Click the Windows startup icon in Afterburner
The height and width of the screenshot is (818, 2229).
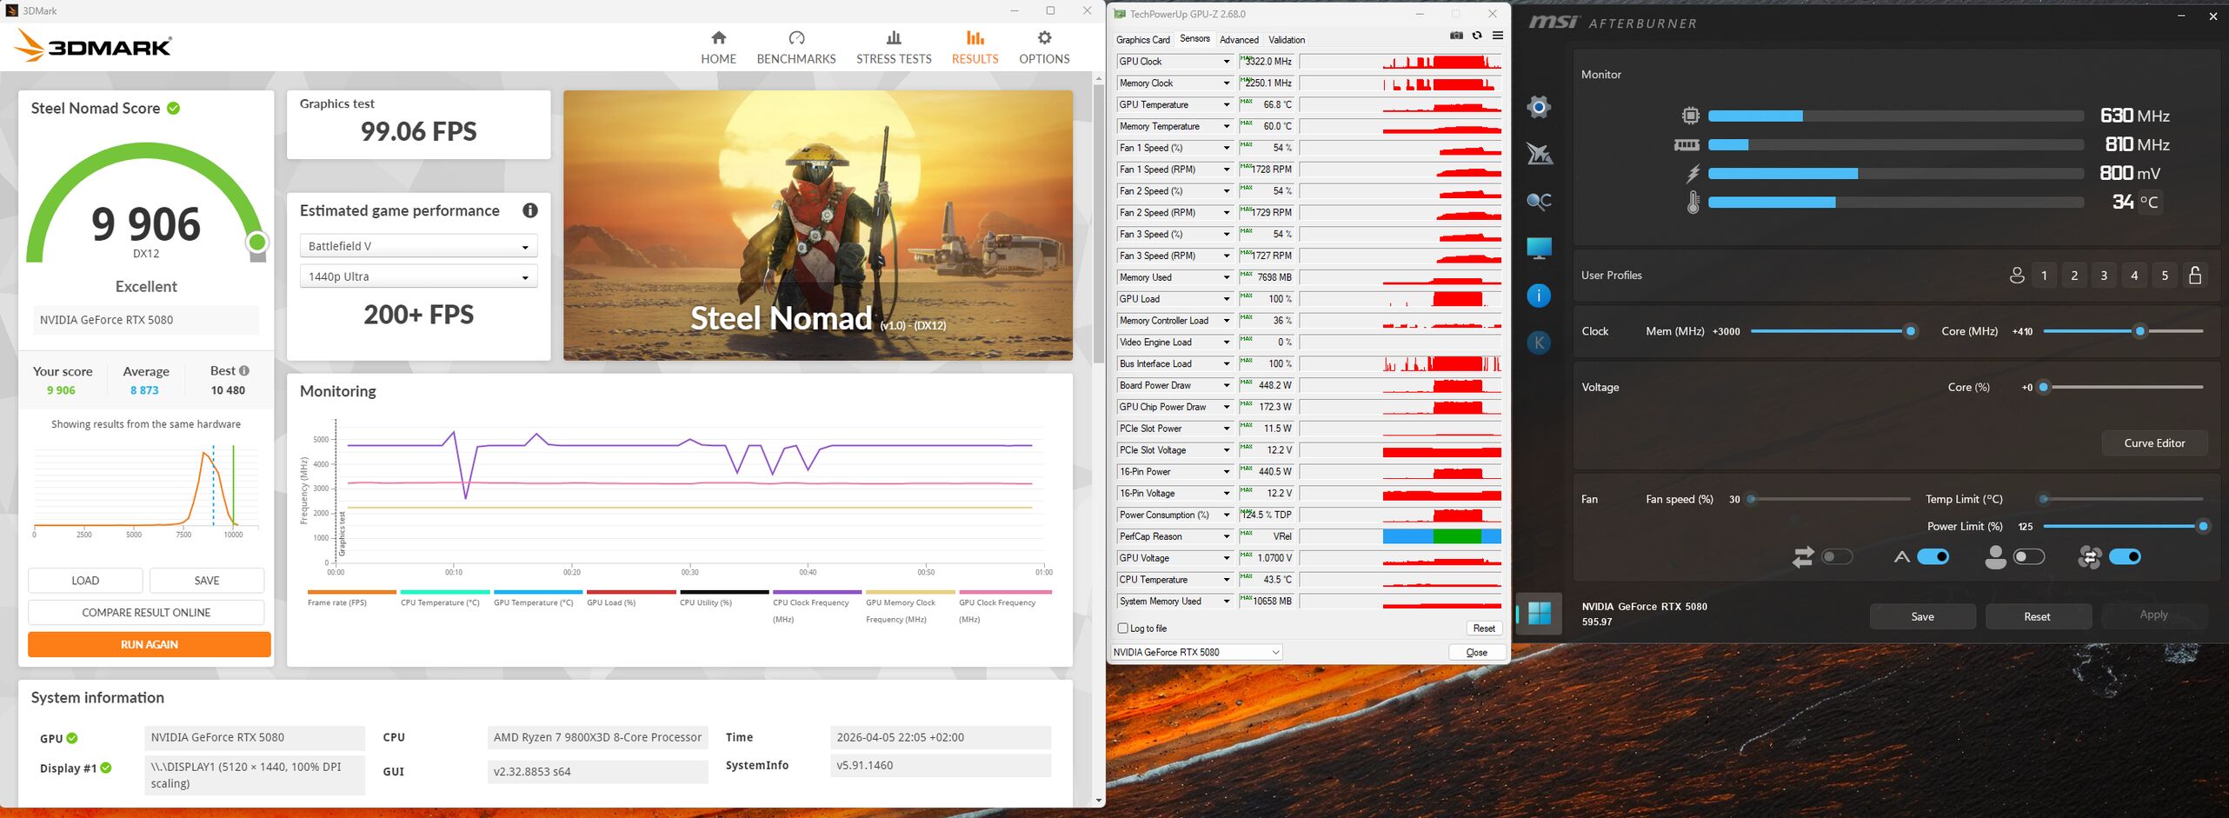pyautogui.click(x=1540, y=614)
